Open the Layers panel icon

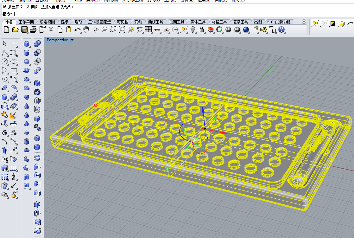pyautogui.click(x=211, y=29)
